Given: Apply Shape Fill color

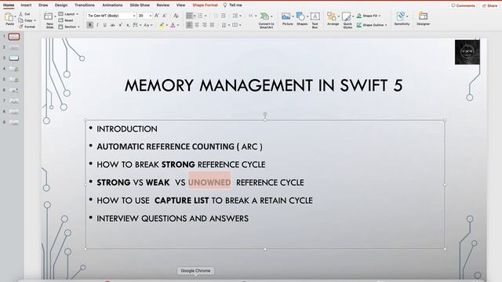Looking at the screenshot, I should (x=368, y=16).
